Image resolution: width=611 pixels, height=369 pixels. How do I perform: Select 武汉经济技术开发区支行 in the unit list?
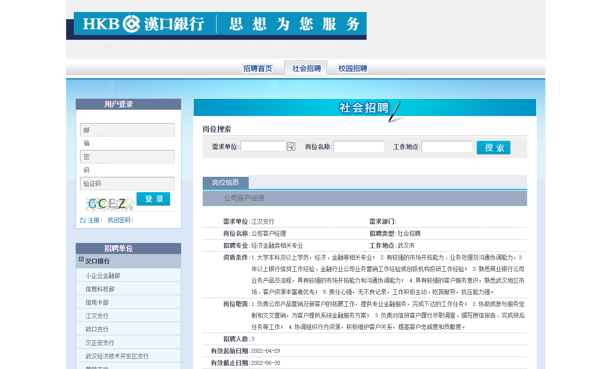[x=117, y=356]
